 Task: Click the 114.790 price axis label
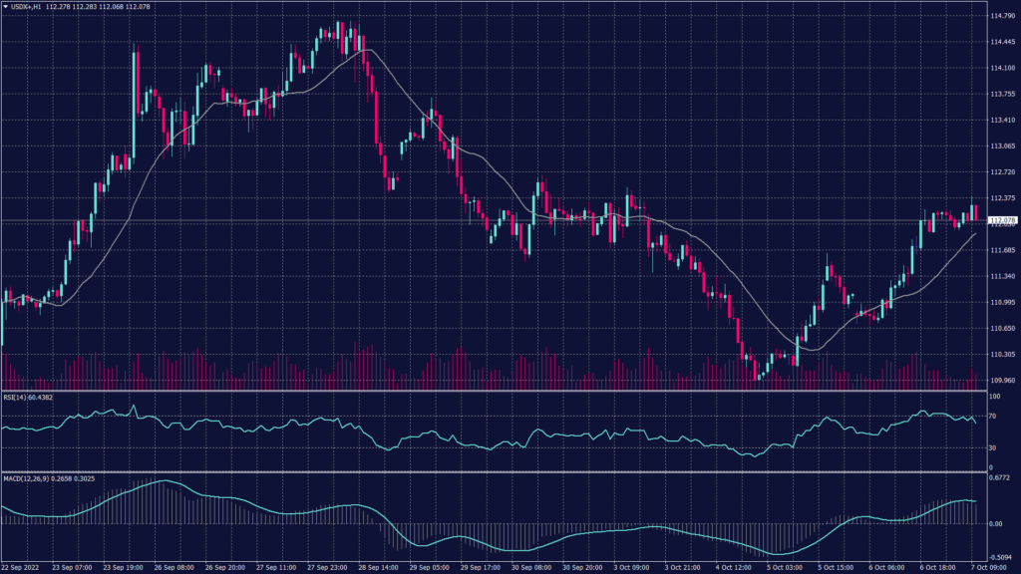[x=1001, y=17]
